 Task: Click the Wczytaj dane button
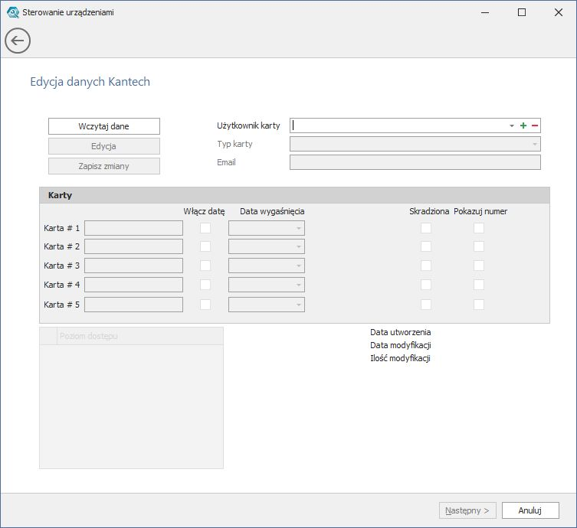104,126
